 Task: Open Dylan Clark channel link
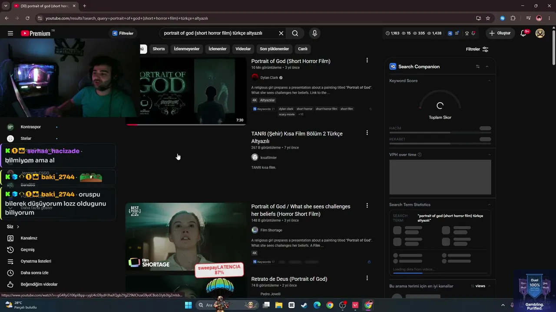(269, 78)
